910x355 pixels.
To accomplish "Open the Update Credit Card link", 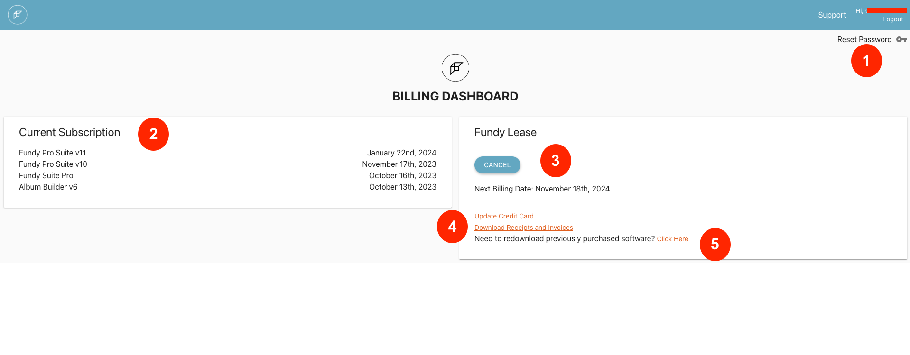I will click(x=504, y=216).
